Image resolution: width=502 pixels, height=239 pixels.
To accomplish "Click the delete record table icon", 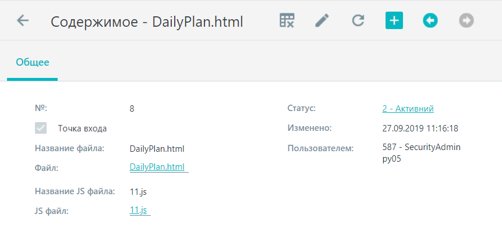I will [x=287, y=21].
